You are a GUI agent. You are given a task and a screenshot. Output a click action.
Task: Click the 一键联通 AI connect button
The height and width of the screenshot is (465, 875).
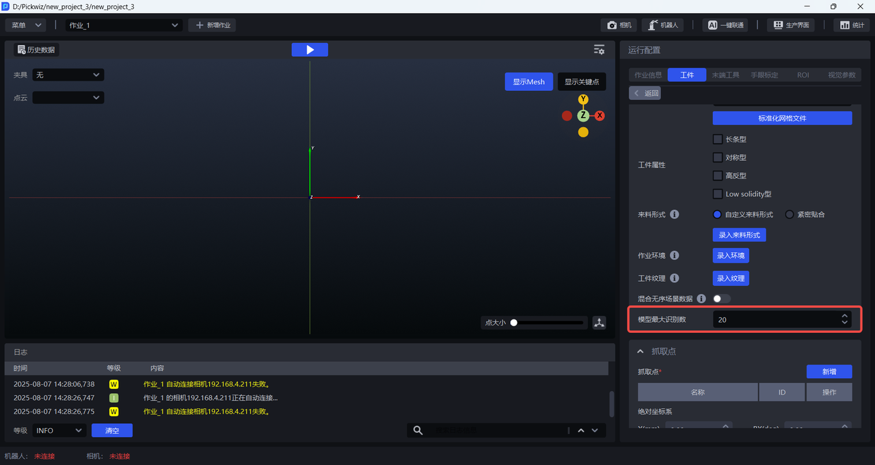(725, 25)
